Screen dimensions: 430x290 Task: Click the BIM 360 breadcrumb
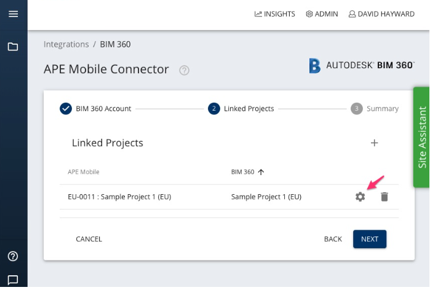[115, 44]
